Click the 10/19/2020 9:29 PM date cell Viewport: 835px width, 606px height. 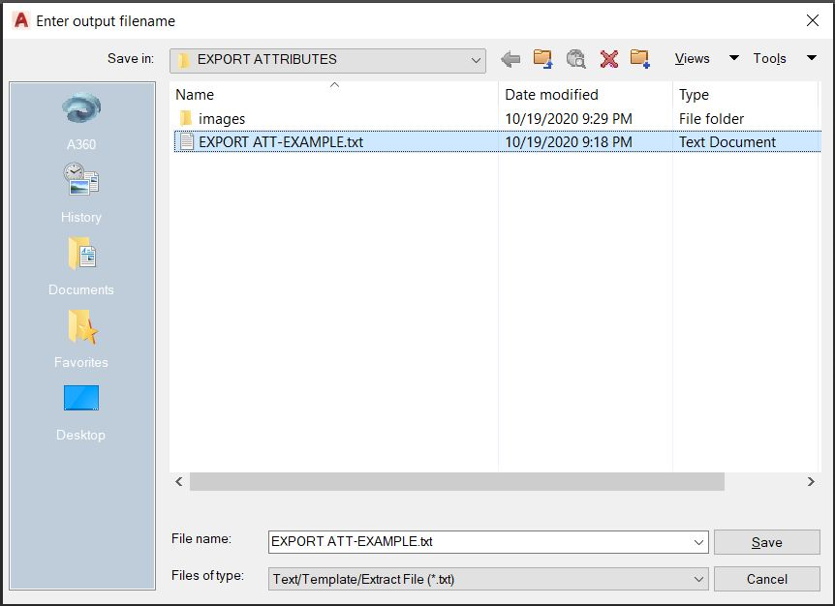coord(569,119)
